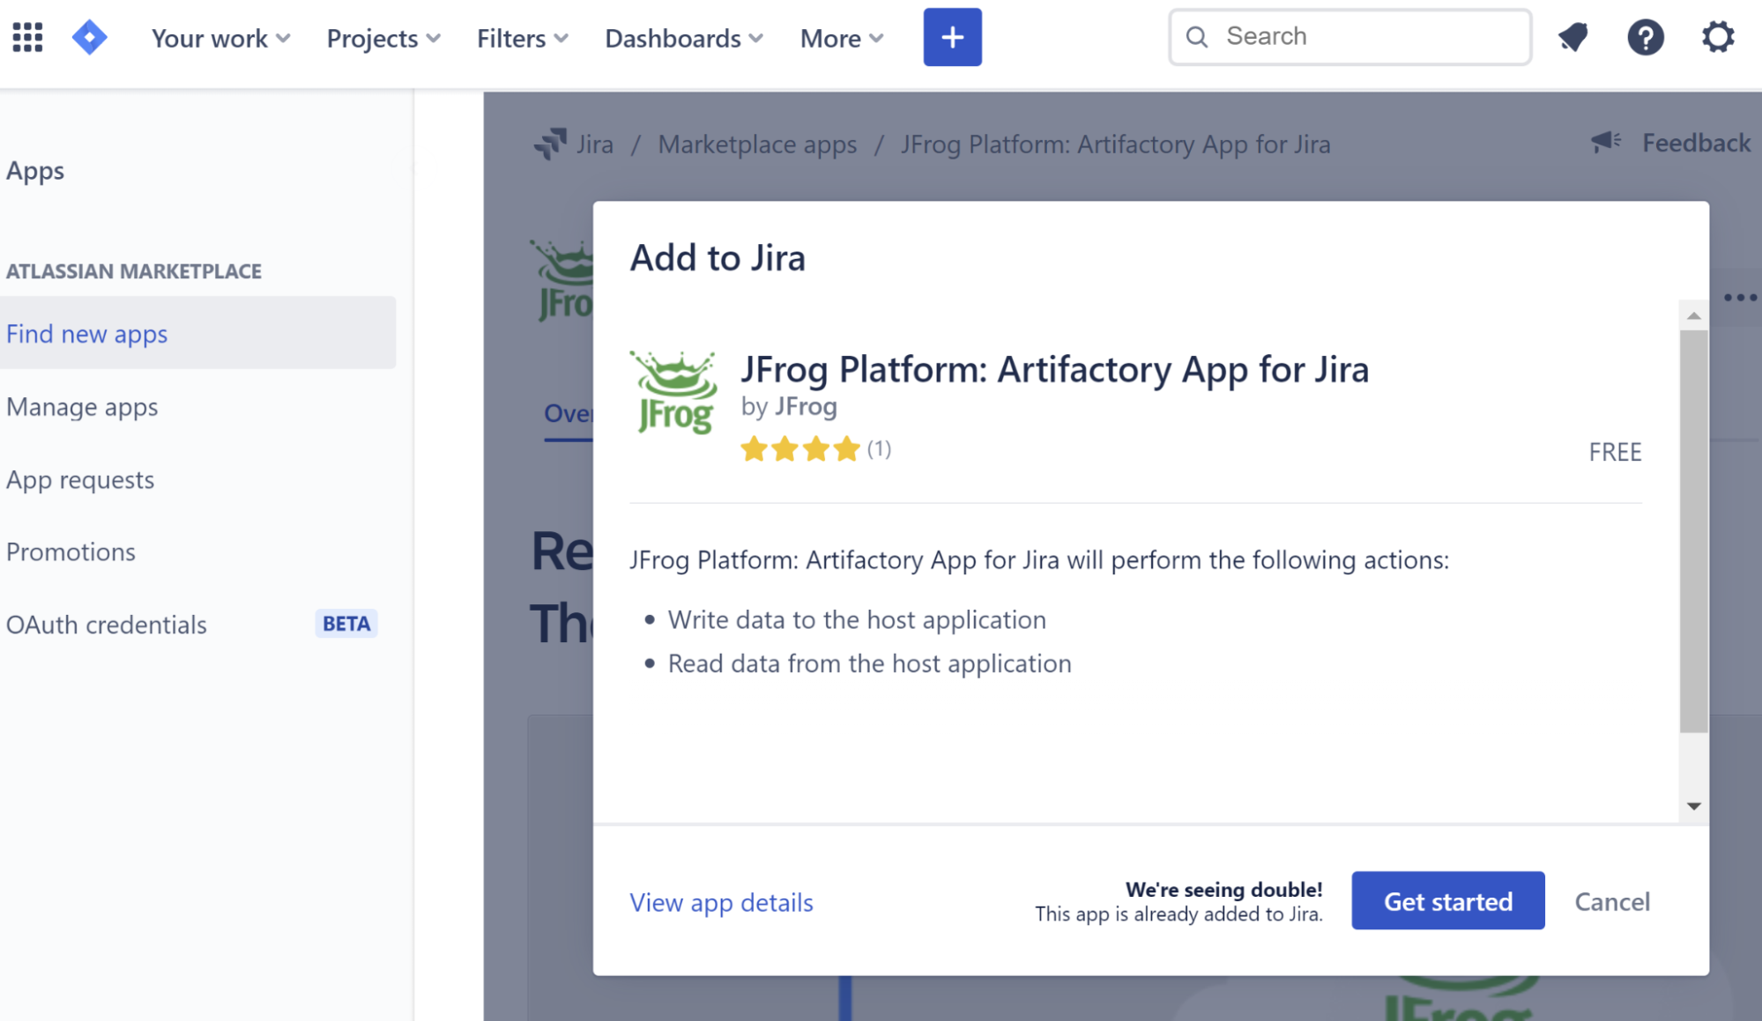Select OAuth credentials in sidebar
Image resolution: width=1762 pixels, height=1021 pixels.
(107, 625)
